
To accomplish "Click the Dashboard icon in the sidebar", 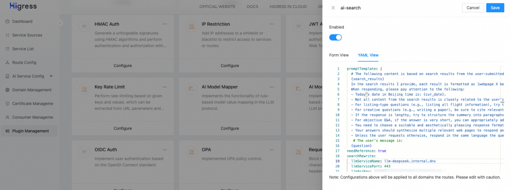I will 8,22.
